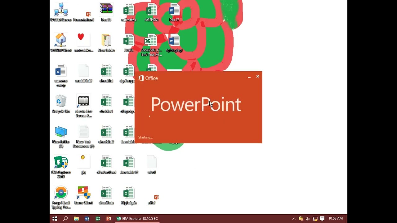Select the Anop Hindi Typing Tutor shortcut
The image size is (397, 223).
[x=61, y=198]
